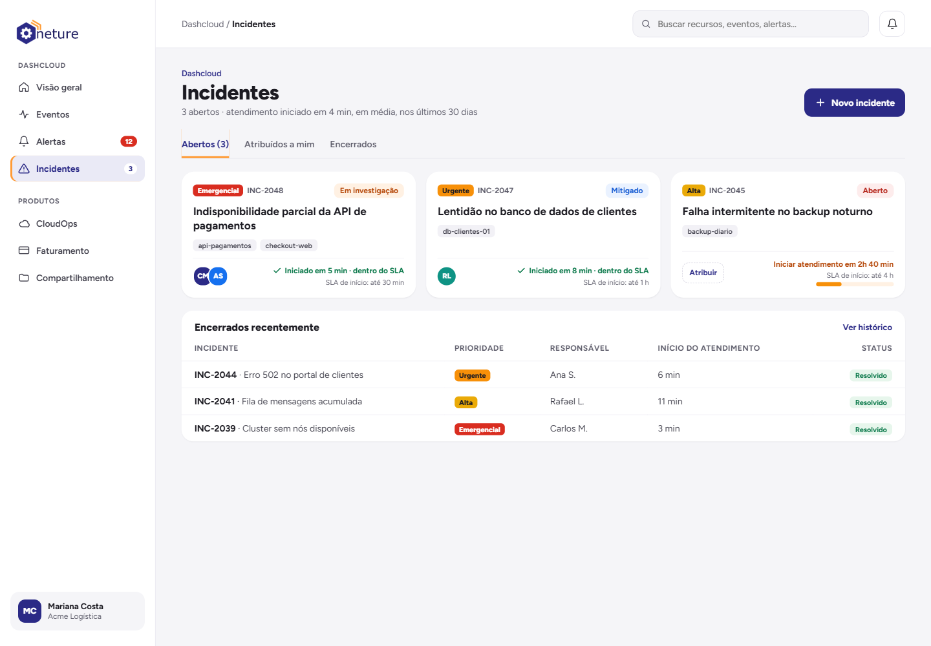Click the AS avatar on INC-2048
This screenshot has height=646, width=931.
[219, 276]
